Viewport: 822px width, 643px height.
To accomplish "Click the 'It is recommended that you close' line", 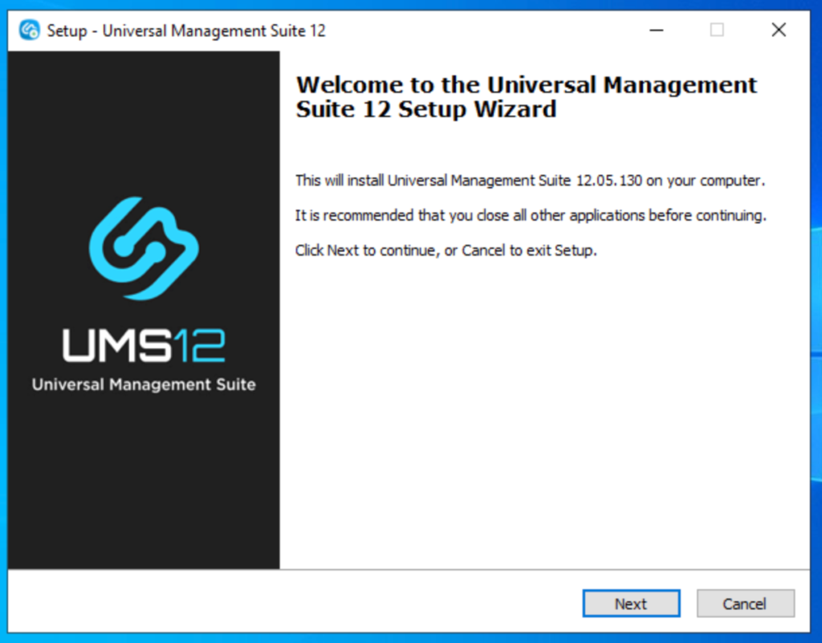I will tap(531, 215).
